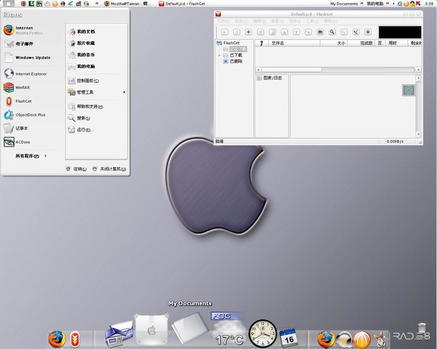Click the analog clock in the dock
This screenshot has width=437, height=349.
click(x=262, y=333)
